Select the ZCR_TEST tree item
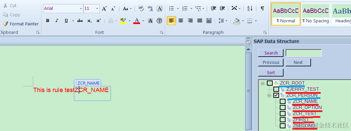The height and width of the screenshot is (131, 351). pos(305,113)
